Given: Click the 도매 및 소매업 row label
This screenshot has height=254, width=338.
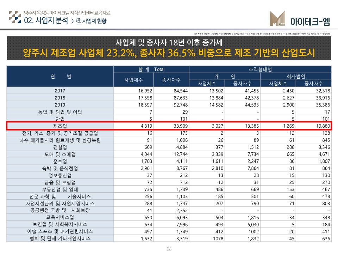Looking at the screenshot, I should coord(60,154).
